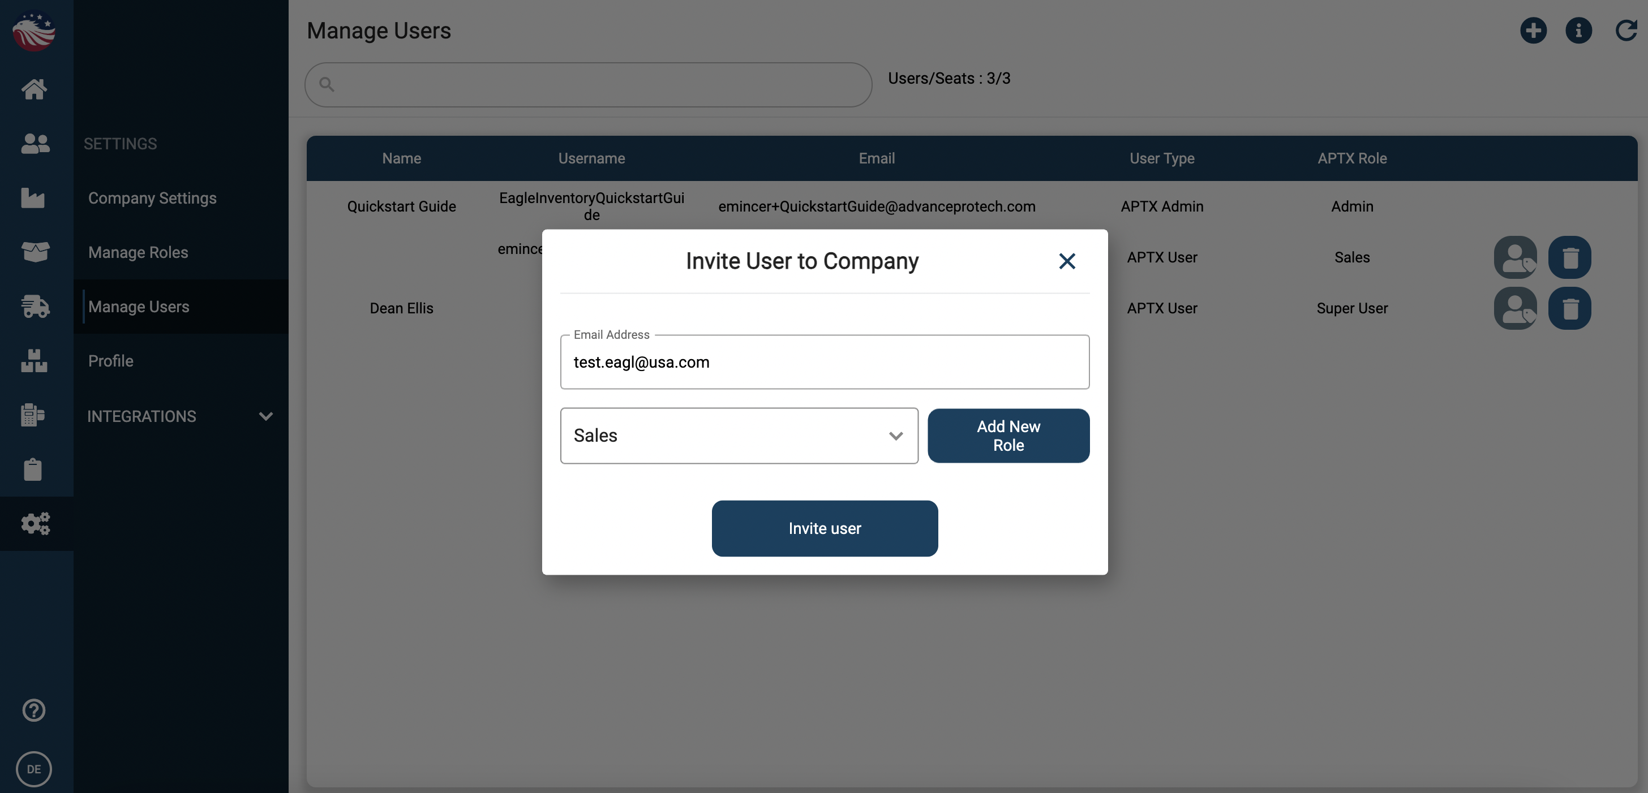Image resolution: width=1648 pixels, height=793 pixels.
Task: Open shipping truck sidebar icon
Action: (x=35, y=307)
